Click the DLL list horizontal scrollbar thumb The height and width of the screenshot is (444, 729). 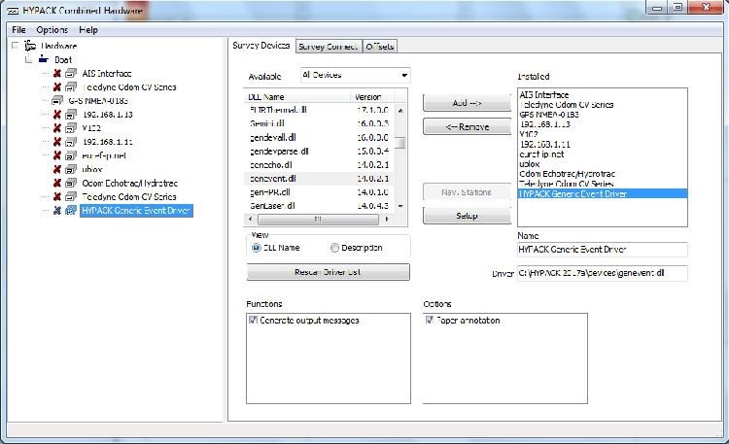pos(319,219)
